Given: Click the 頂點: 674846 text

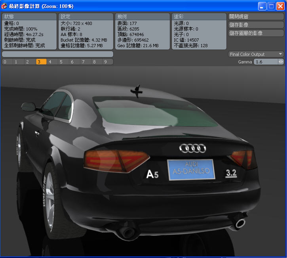Looking at the screenshot, I should click(x=131, y=34).
